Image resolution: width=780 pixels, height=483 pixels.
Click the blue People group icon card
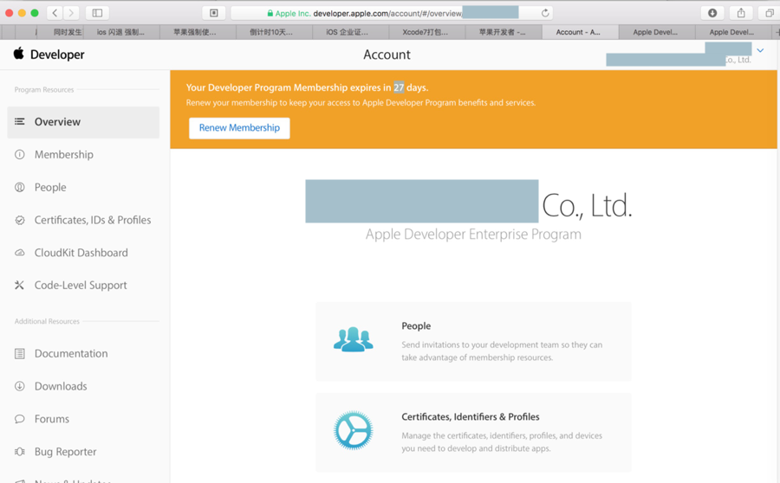354,339
